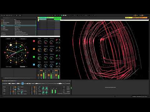This screenshot has height=112, width=150.
Task: Click the first knob in the orange lane
Action: (39, 50)
